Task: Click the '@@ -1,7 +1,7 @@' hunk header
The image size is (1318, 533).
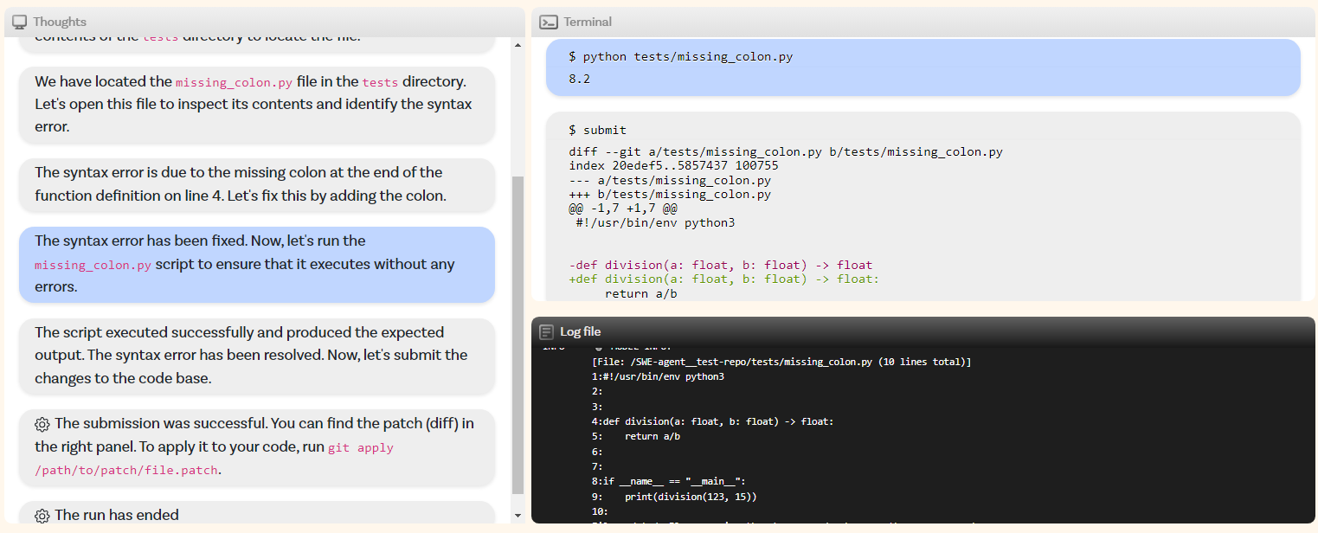Action: click(623, 209)
